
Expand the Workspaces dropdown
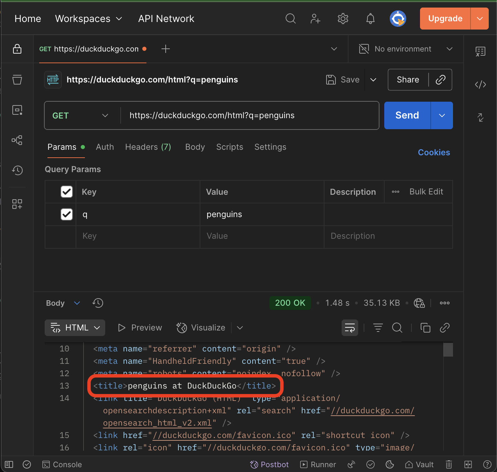click(x=89, y=19)
